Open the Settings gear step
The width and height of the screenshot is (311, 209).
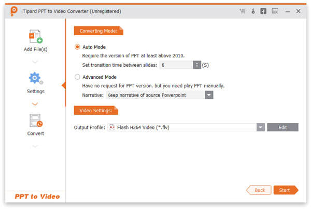pyautogui.click(x=36, y=78)
